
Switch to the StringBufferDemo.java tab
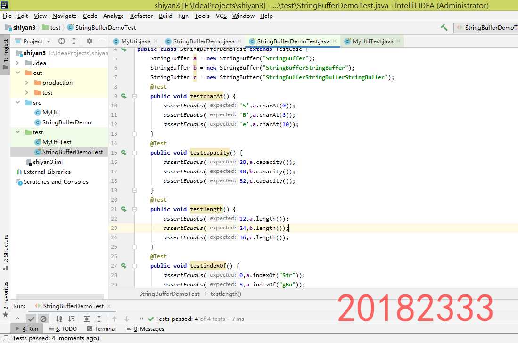(204, 41)
